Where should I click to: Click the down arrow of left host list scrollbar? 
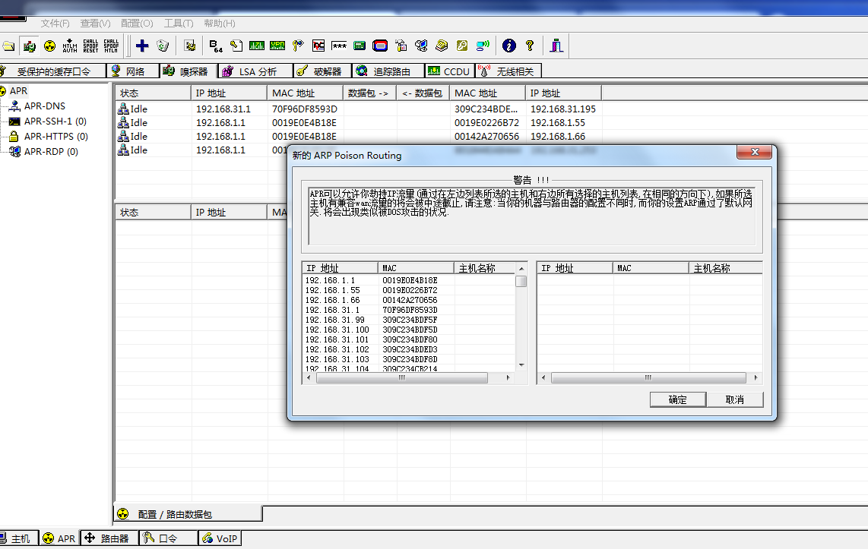click(x=521, y=365)
